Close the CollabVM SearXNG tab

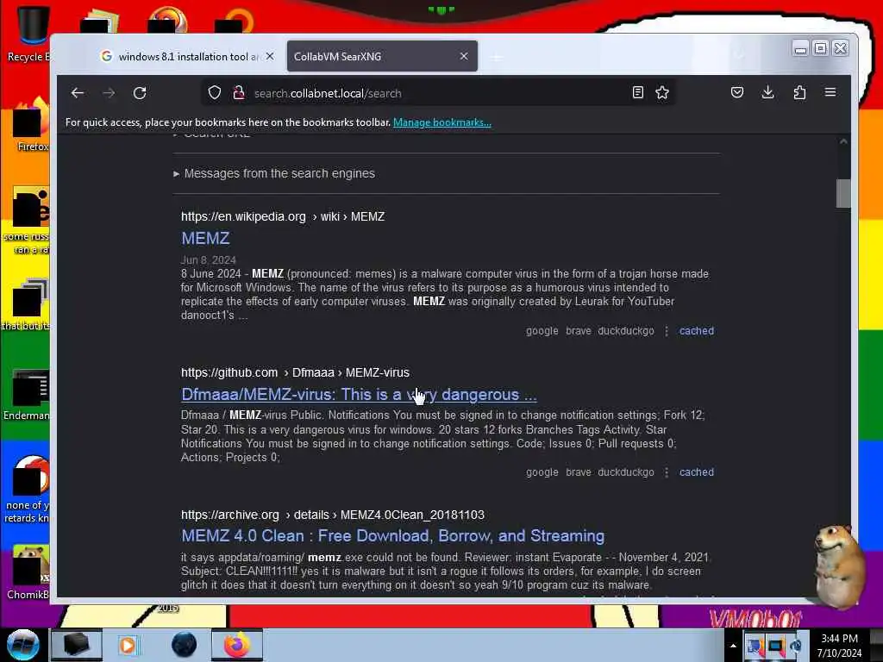click(464, 56)
